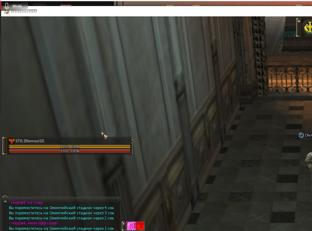Click the 00:06 recording timer
The image size is (312, 231).
[x=17, y=6]
